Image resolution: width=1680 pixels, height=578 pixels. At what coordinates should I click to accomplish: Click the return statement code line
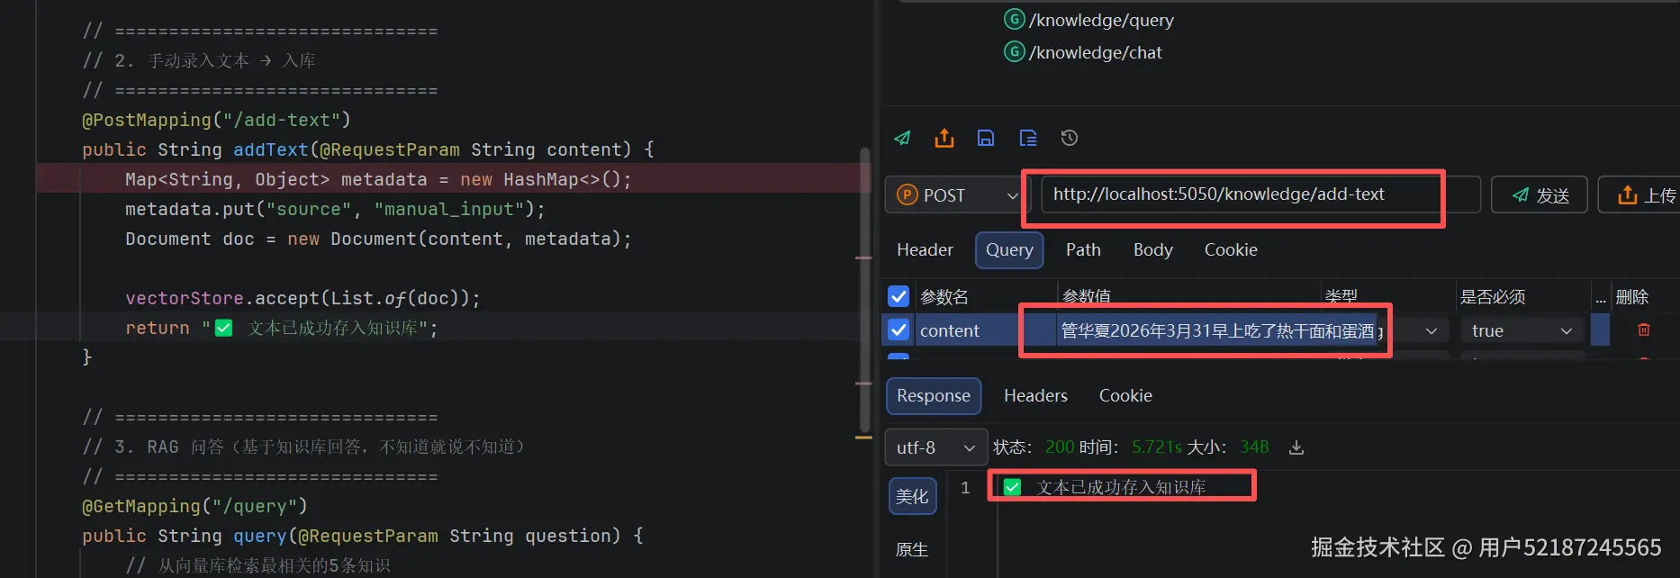[x=282, y=328]
